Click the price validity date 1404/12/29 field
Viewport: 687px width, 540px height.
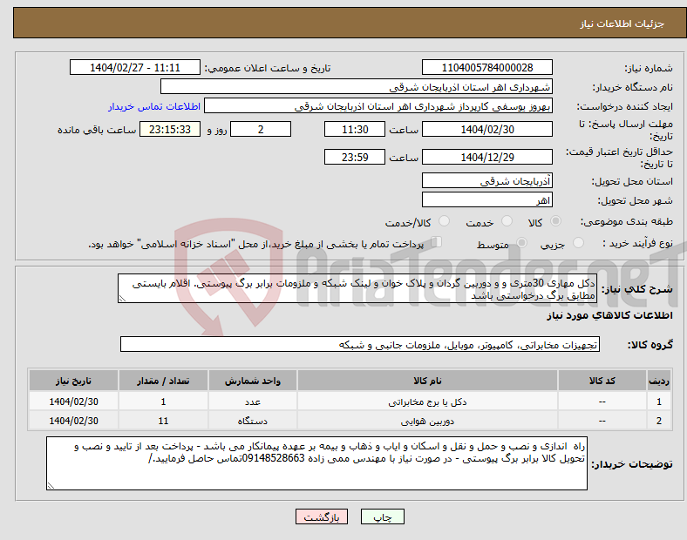[x=486, y=157]
